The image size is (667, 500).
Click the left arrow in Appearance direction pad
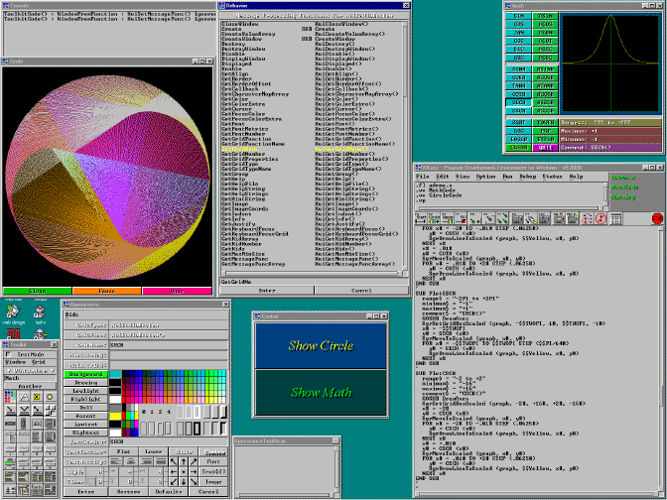coord(174,472)
